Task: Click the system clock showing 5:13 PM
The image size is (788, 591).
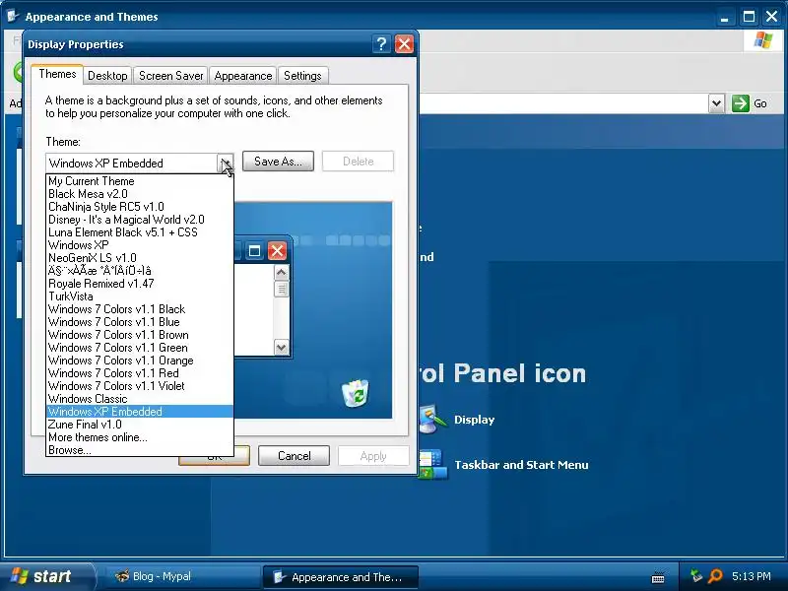Action: [x=751, y=576]
